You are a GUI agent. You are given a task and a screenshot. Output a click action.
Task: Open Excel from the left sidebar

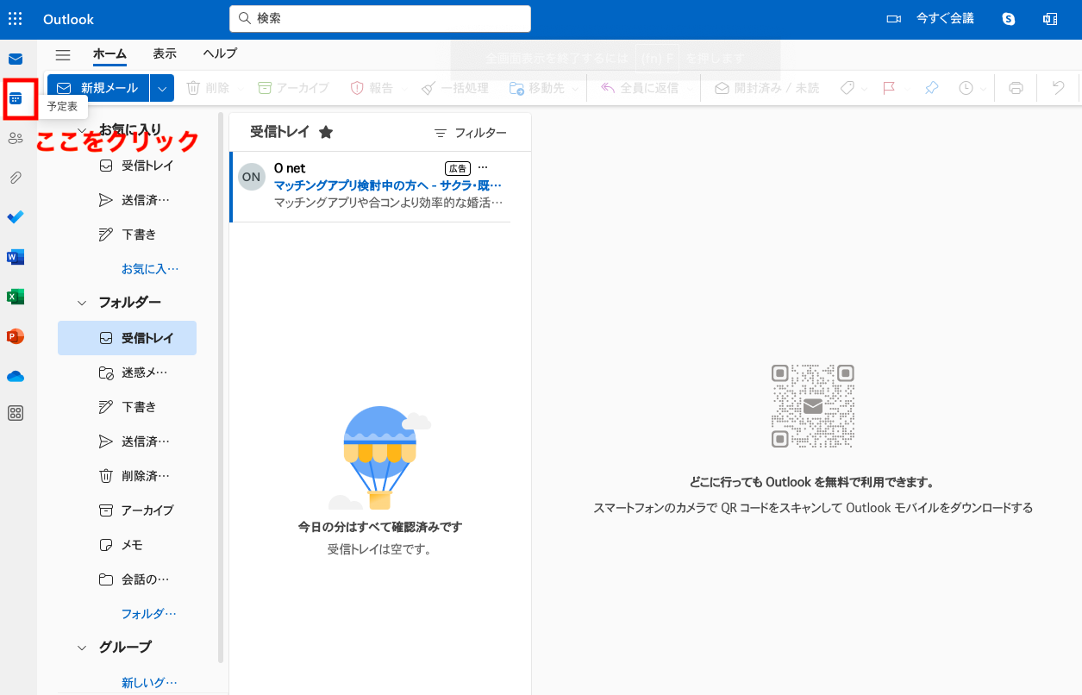[16, 296]
